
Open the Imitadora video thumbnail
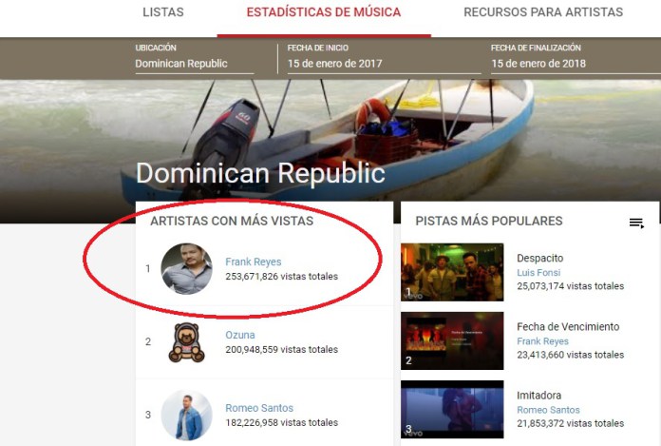(x=452, y=410)
